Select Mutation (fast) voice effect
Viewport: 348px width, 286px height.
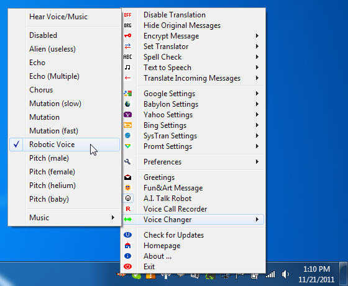[65, 131]
